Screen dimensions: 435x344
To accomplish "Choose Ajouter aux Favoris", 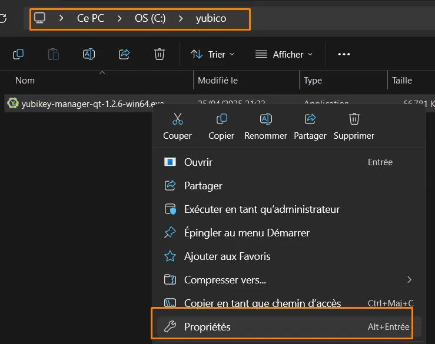I will (x=288, y=256).
